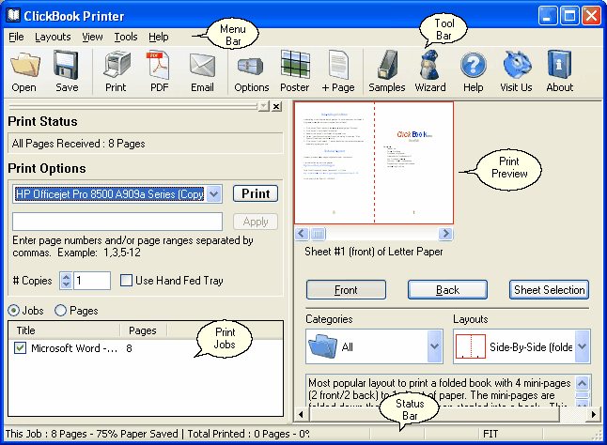
Task: Select the Pages radio button
Action: [x=60, y=311]
